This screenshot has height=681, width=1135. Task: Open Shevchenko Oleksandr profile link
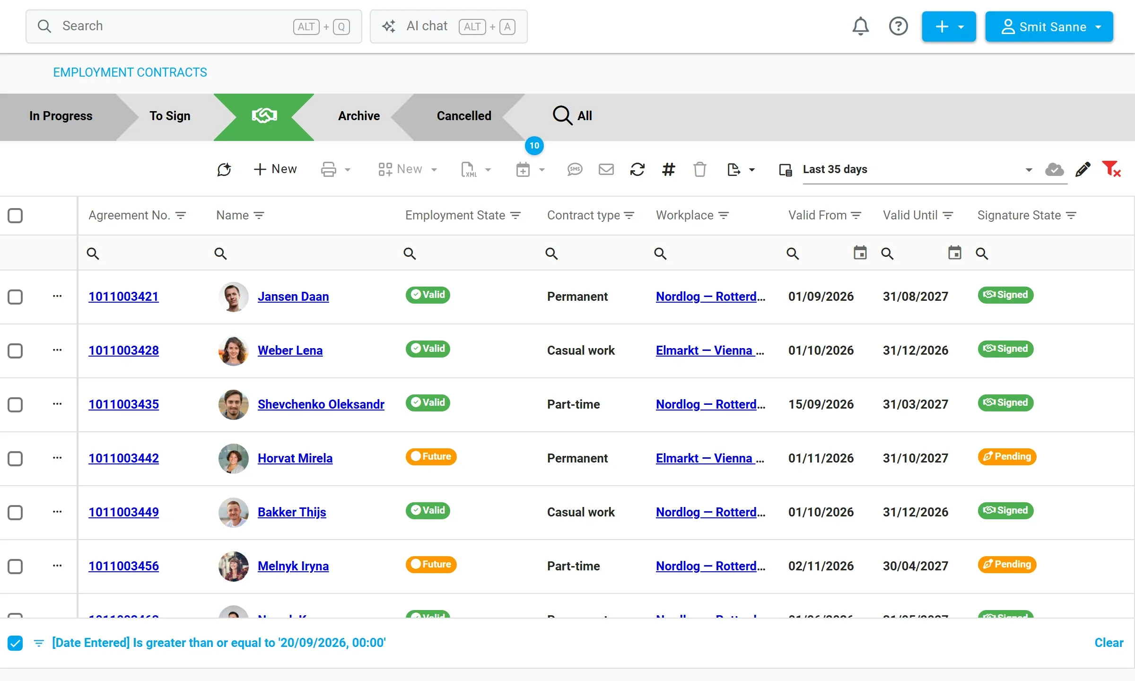[321, 404]
